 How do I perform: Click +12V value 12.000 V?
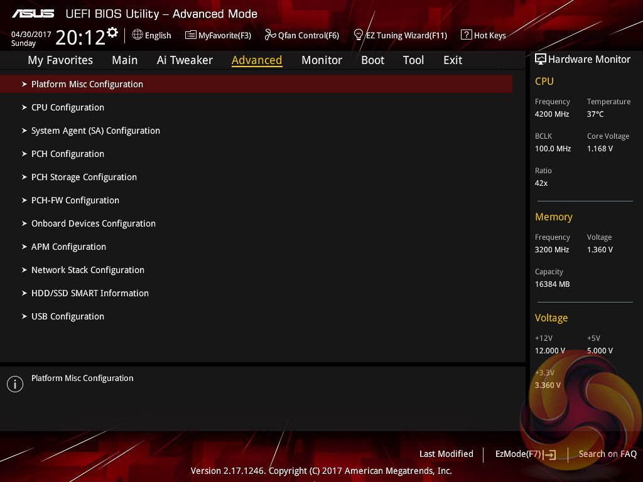pos(550,351)
